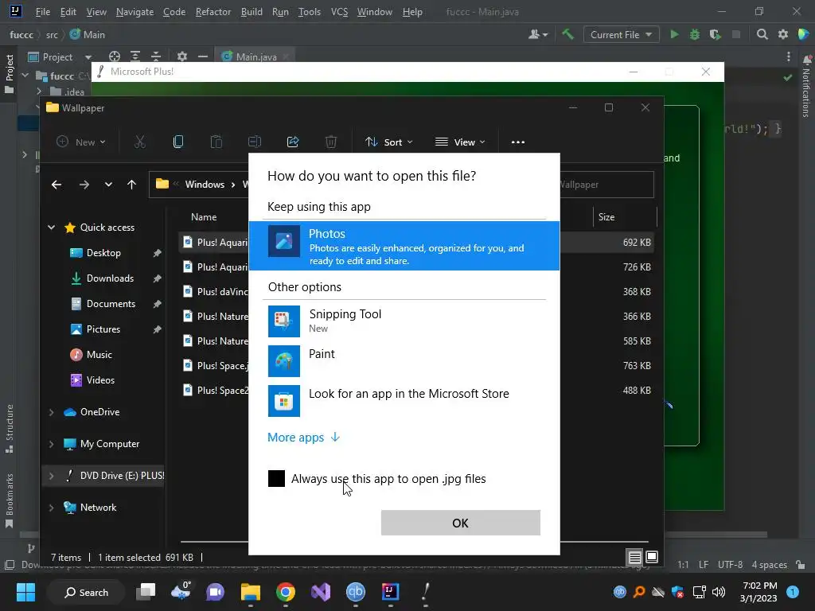Click the Rename icon in Explorer toolbar
The height and width of the screenshot is (611, 815).
[x=255, y=142]
